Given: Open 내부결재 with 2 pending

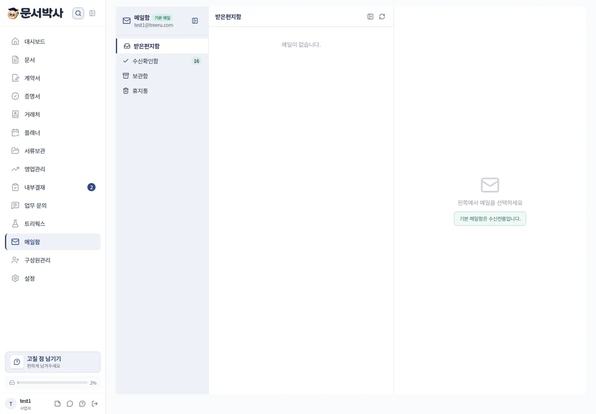Looking at the screenshot, I should point(53,187).
